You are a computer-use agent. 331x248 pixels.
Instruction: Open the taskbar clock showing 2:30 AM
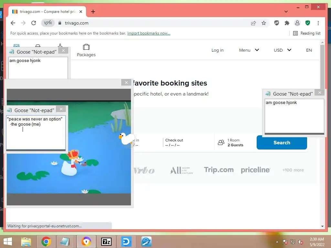317,242
